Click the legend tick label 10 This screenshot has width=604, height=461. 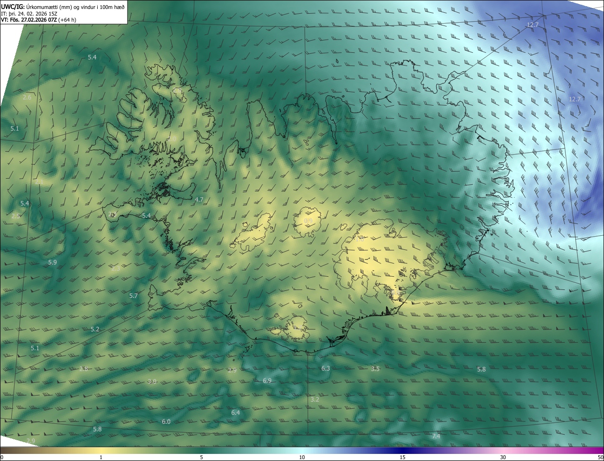[302, 457]
